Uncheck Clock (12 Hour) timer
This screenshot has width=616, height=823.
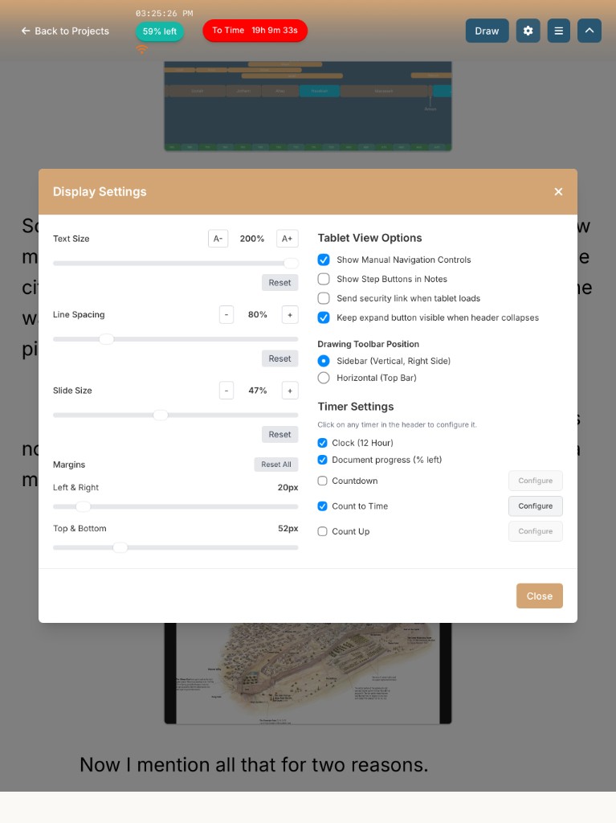coord(323,443)
